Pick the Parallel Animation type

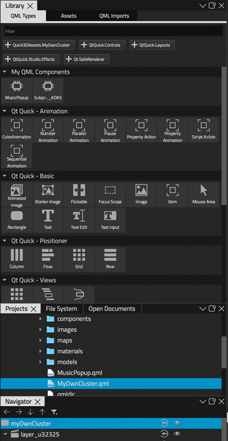coord(79,130)
